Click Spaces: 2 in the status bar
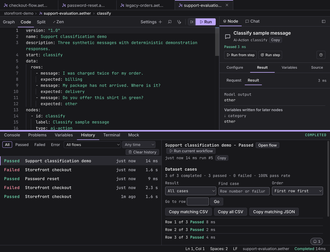 coord(219,248)
